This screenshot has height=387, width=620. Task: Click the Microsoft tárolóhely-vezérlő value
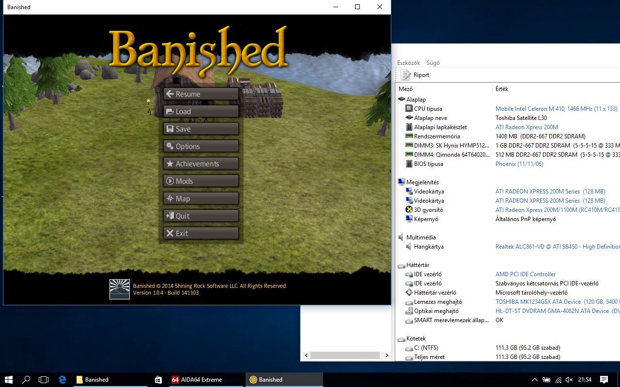531,293
